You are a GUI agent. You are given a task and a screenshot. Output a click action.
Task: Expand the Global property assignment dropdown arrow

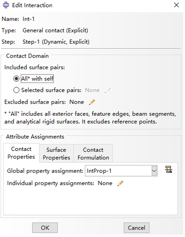pos(154,171)
